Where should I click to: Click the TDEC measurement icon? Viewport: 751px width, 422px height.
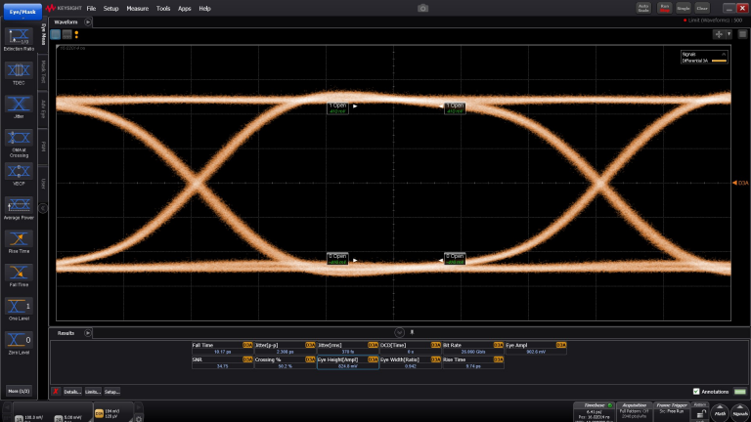(17, 70)
